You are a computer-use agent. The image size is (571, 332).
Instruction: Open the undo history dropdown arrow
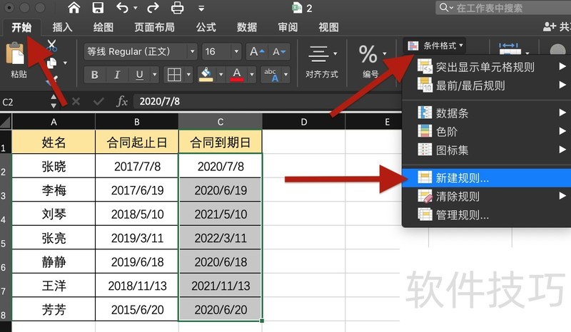point(136,8)
